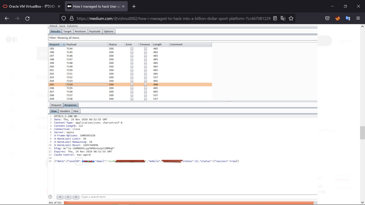Switch to the Target tab
Image resolution: width=365 pixels, height=205 pixels.
point(68,31)
